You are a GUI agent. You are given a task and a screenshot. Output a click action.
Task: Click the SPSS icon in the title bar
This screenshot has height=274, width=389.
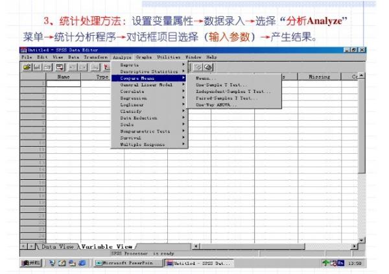(x=23, y=51)
